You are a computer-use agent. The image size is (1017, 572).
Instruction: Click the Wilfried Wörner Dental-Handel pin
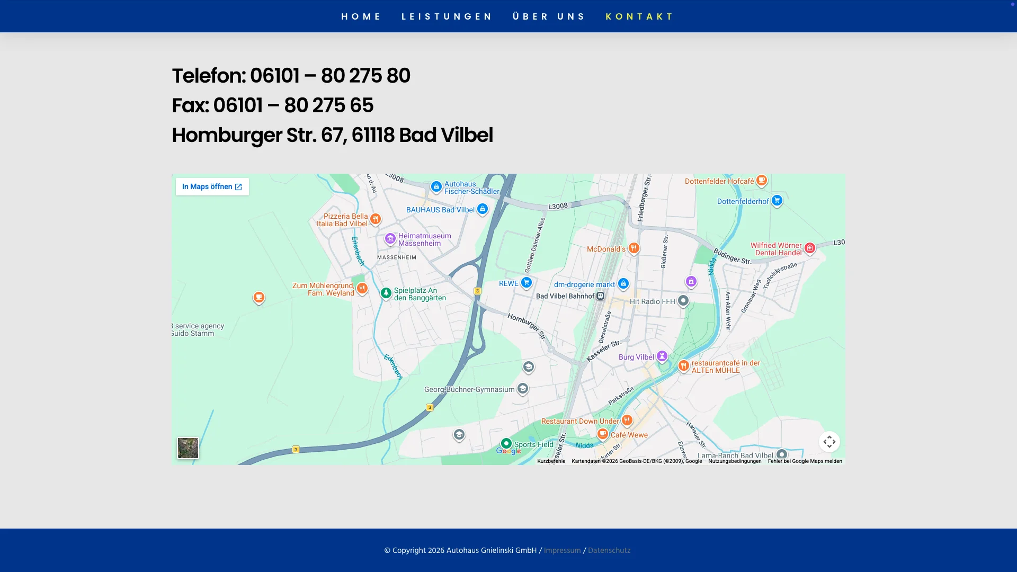(810, 248)
